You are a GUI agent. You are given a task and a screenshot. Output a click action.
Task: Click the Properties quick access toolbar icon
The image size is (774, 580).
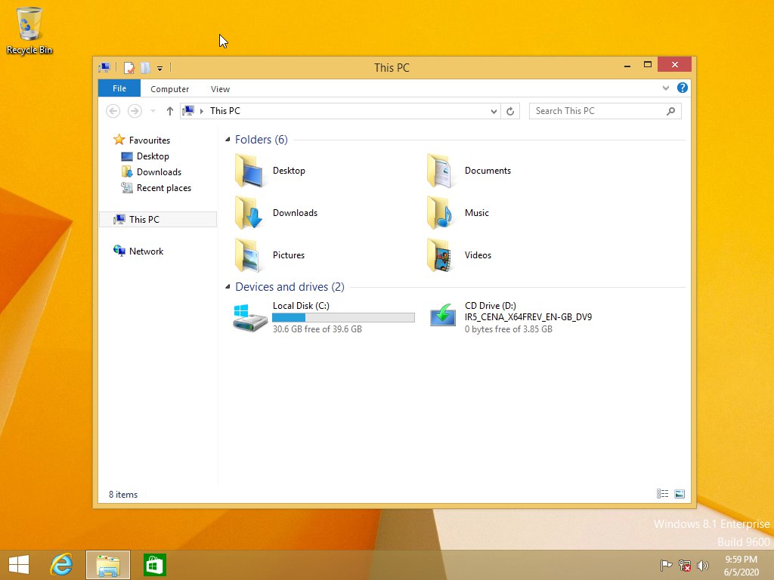[129, 67]
